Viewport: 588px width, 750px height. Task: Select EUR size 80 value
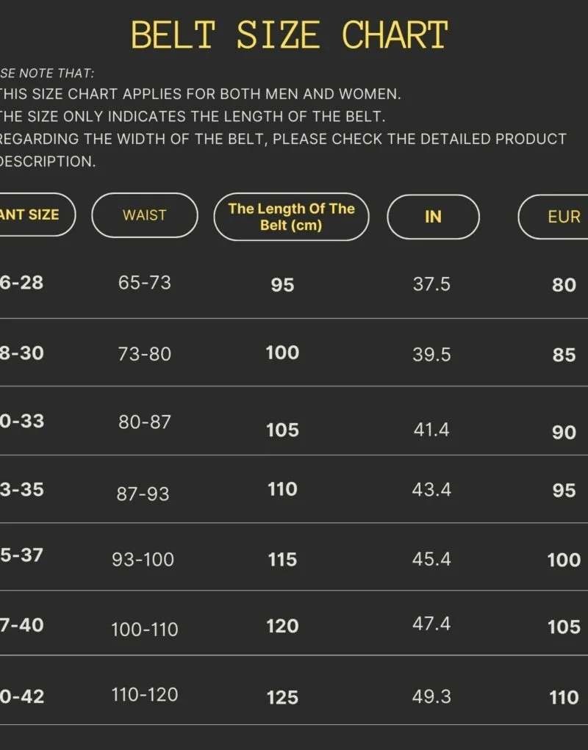click(564, 284)
